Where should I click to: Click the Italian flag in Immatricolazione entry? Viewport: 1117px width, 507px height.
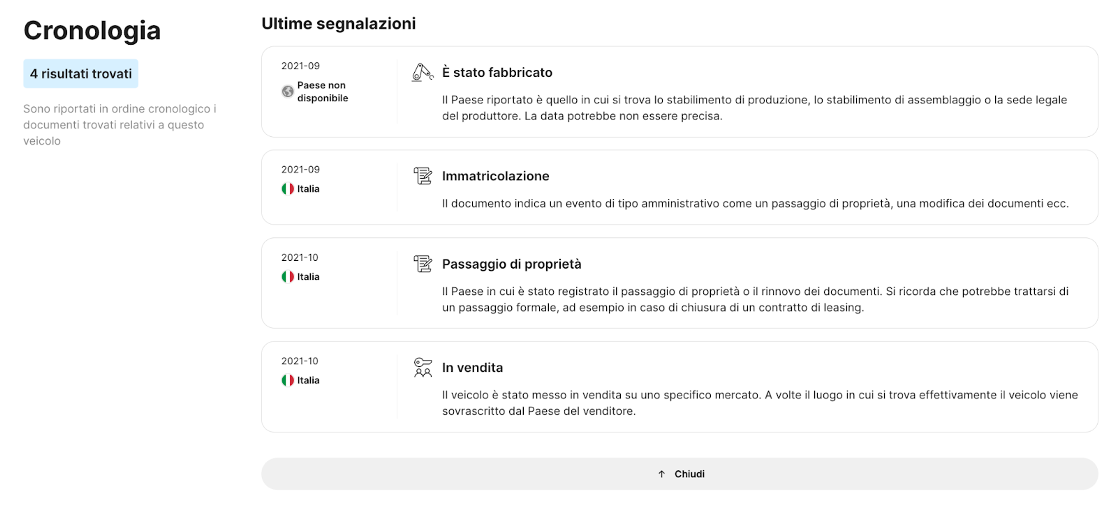point(287,189)
